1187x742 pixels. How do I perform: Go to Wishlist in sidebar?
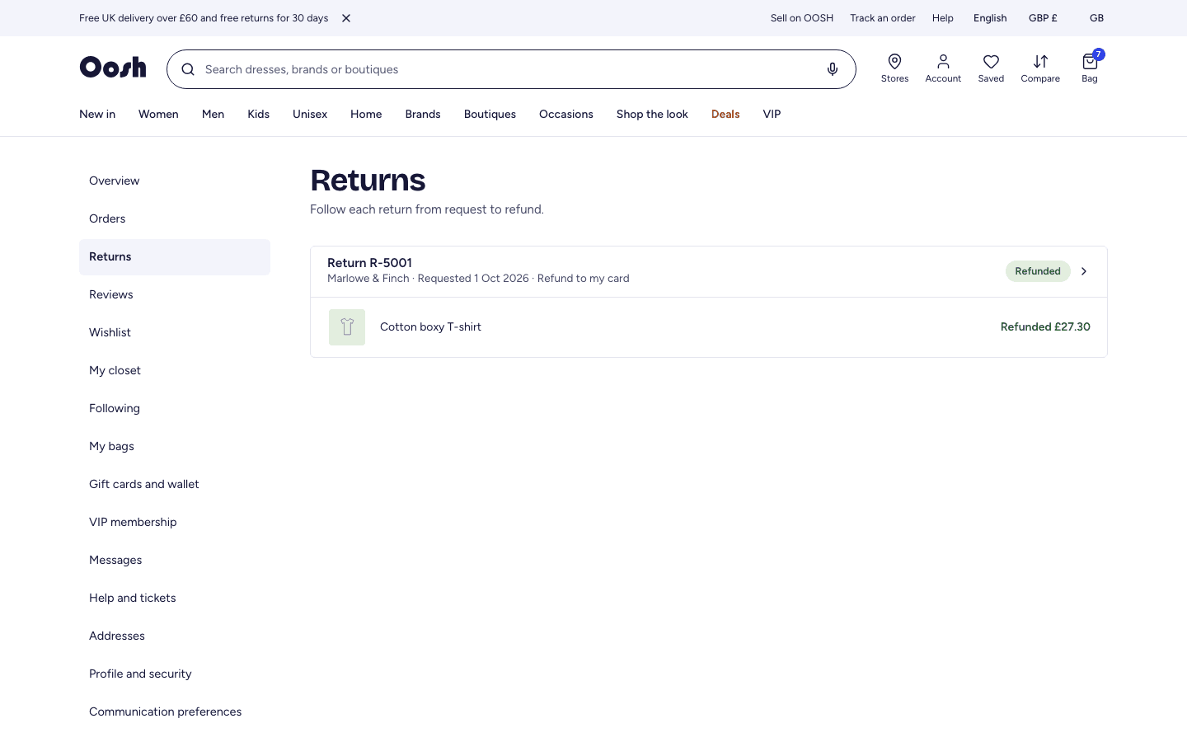tap(175, 333)
